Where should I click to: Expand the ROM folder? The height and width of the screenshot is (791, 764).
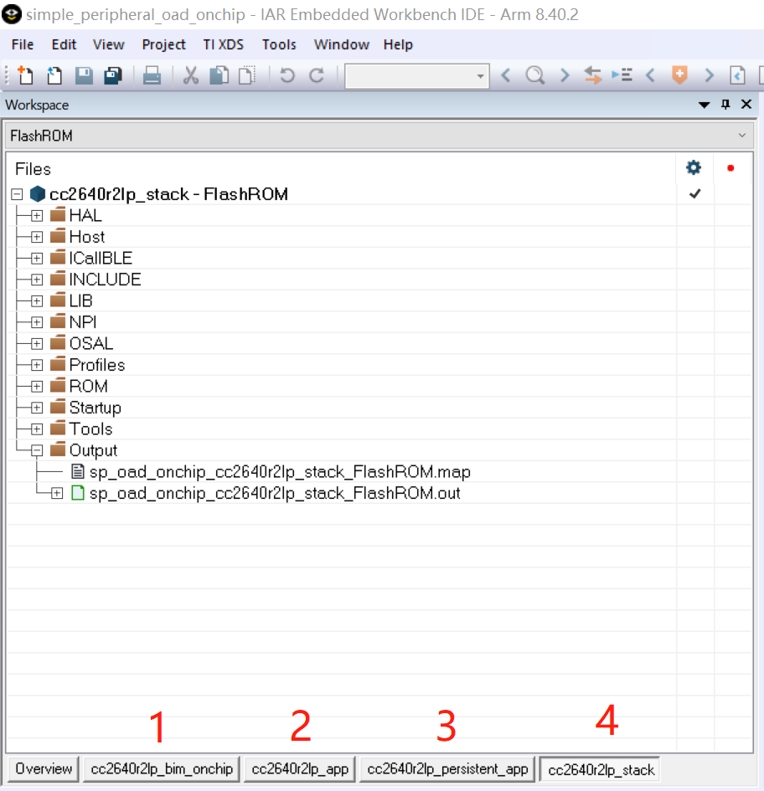click(x=36, y=387)
